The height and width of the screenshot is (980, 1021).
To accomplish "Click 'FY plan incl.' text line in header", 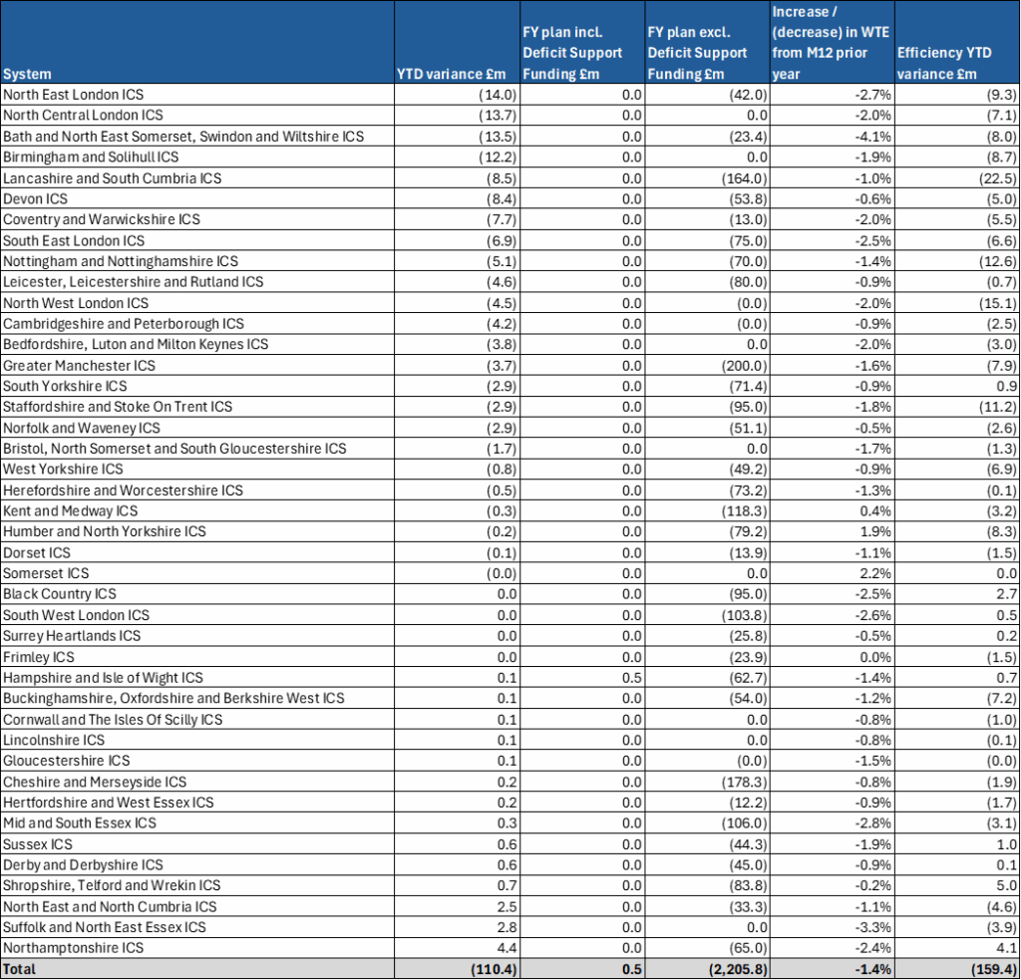I will [x=562, y=32].
